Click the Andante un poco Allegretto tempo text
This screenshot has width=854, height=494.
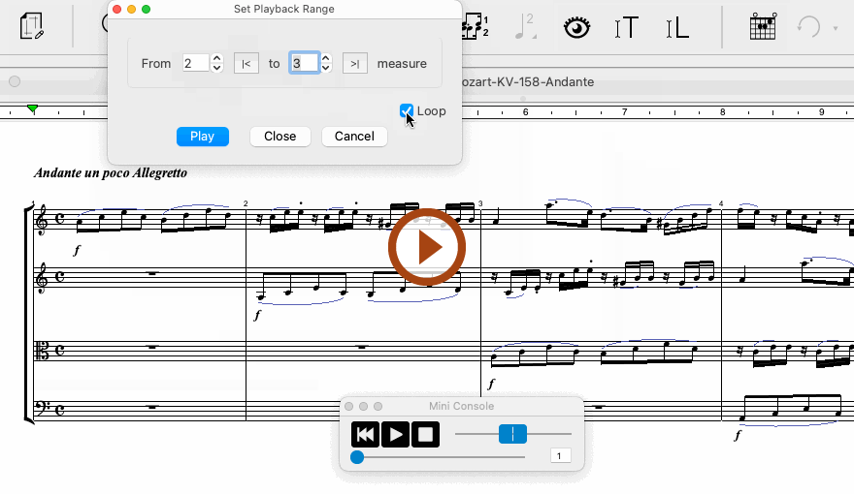pos(111,172)
